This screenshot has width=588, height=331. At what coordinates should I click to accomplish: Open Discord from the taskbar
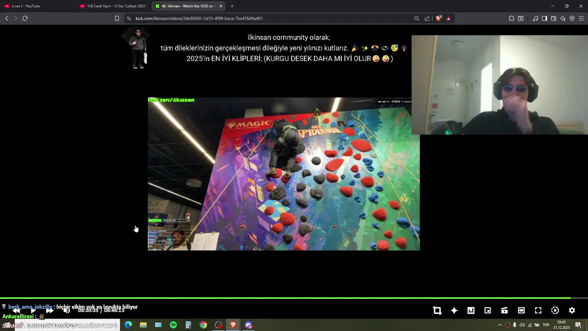coord(249,325)
